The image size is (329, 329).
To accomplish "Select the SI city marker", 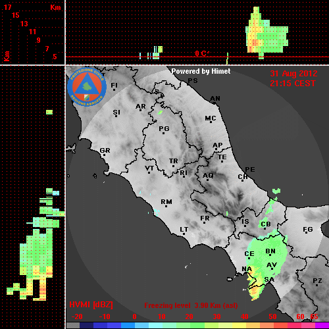I will [x=116, y=116].
